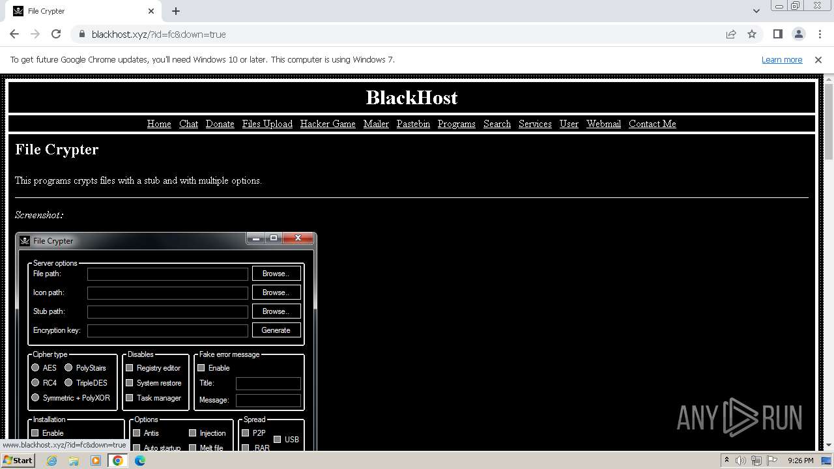
Task: Click the page scrollbar up arrow
Action: pos(829,79)
